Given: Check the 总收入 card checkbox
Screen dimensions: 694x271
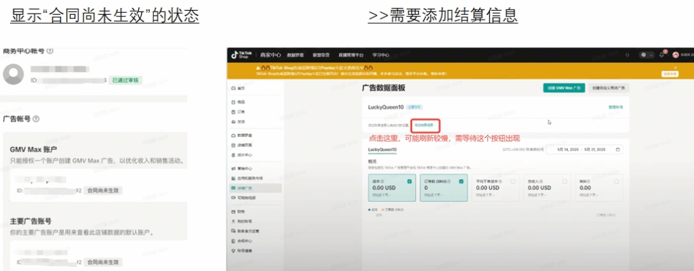Looking at the screenshot, I should point(565,181).
